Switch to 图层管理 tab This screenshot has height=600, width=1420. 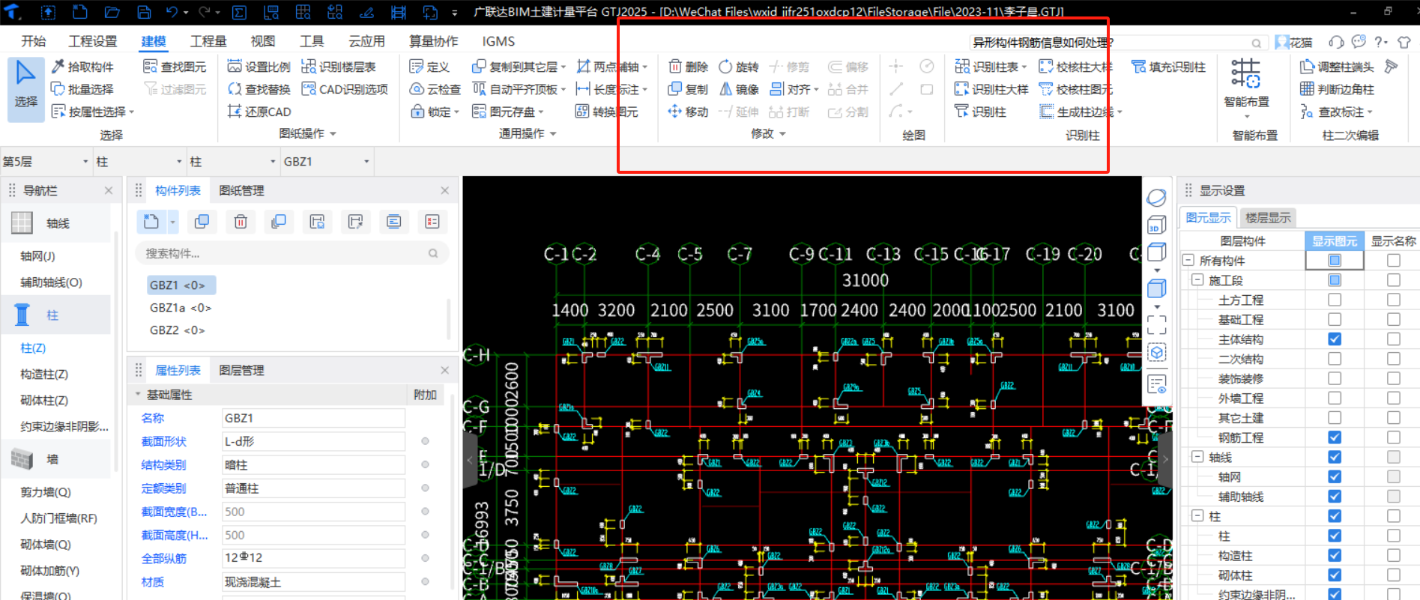[x=241, y=370]
